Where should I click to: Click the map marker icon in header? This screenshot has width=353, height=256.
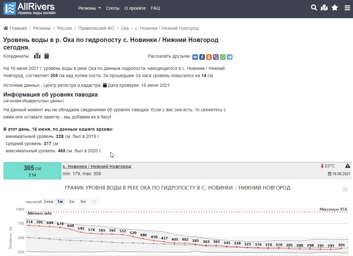[x=324, y=8]
